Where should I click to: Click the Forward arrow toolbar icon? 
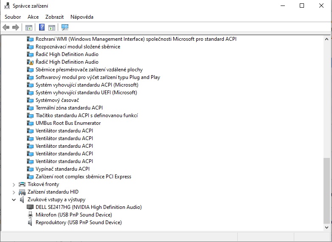click(16, 28)
